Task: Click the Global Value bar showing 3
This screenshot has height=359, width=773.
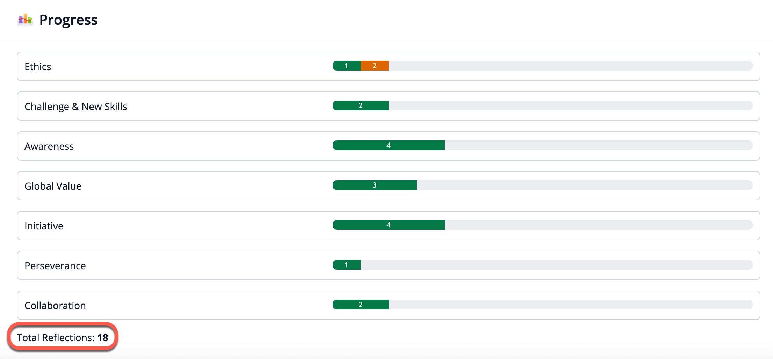Action: pyautogui.click(x=374, y=185)
